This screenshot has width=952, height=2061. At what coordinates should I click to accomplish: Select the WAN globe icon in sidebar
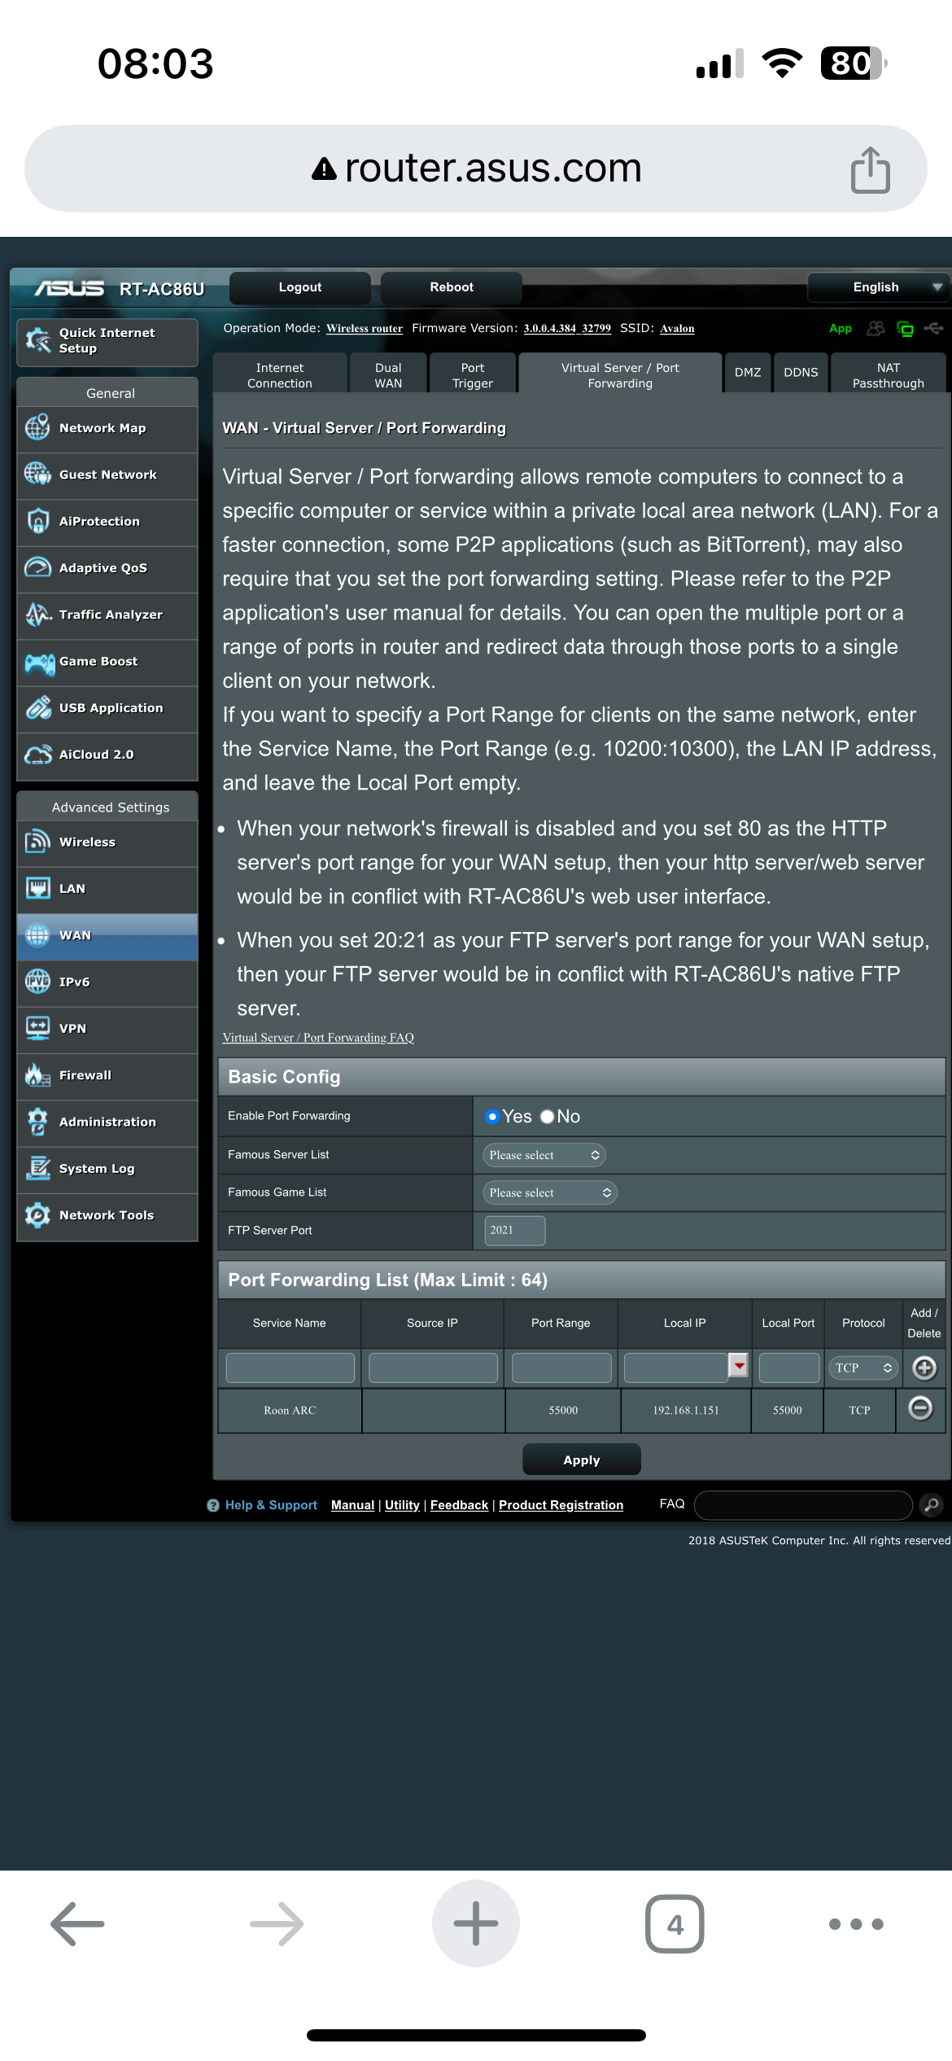coord(37,935)
